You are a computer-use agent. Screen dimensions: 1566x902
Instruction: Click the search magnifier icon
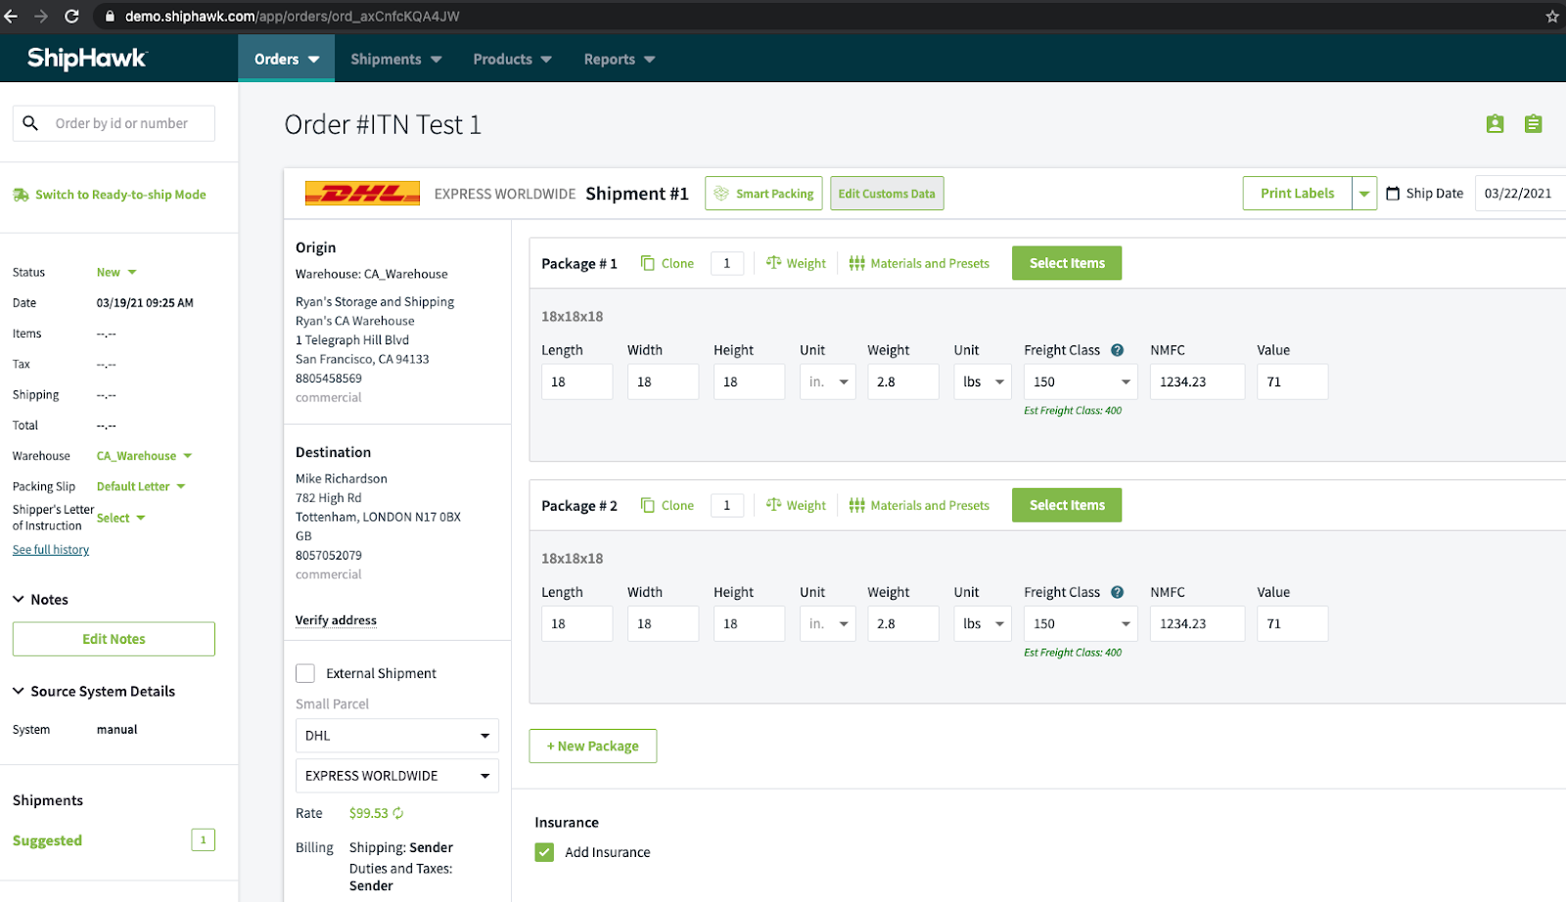point(30,122)
